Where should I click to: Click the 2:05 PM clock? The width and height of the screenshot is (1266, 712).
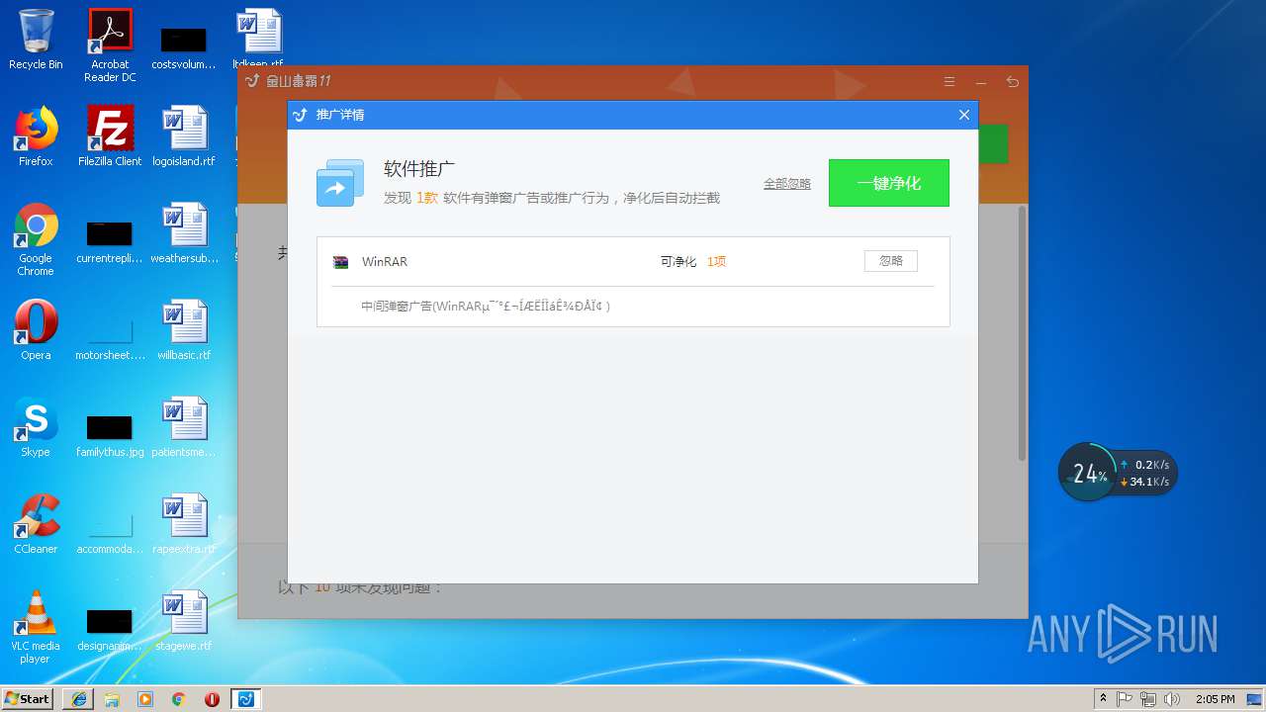coord(1215,699)
